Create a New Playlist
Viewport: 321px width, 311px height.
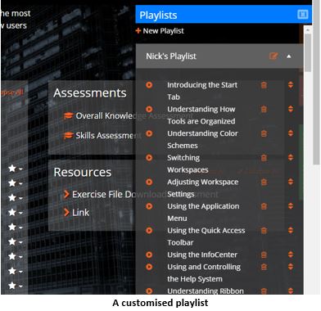click(x=160, y=31)
